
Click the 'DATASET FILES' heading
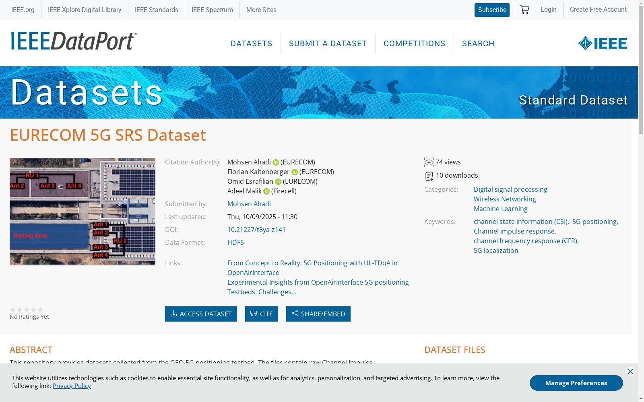coord(455,350)
